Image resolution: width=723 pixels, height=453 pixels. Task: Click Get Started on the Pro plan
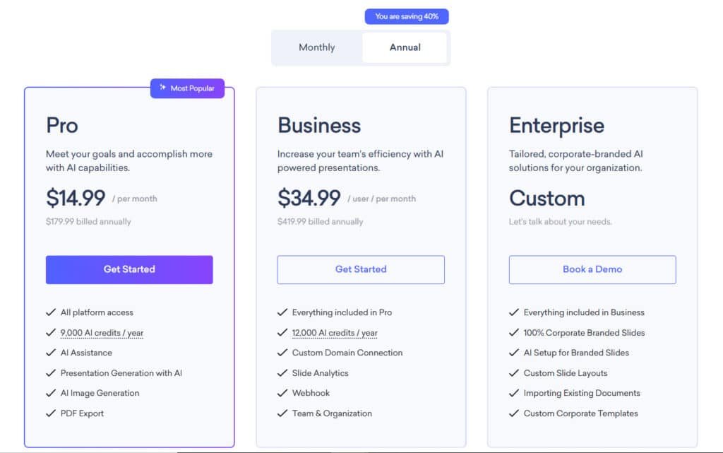129,269
